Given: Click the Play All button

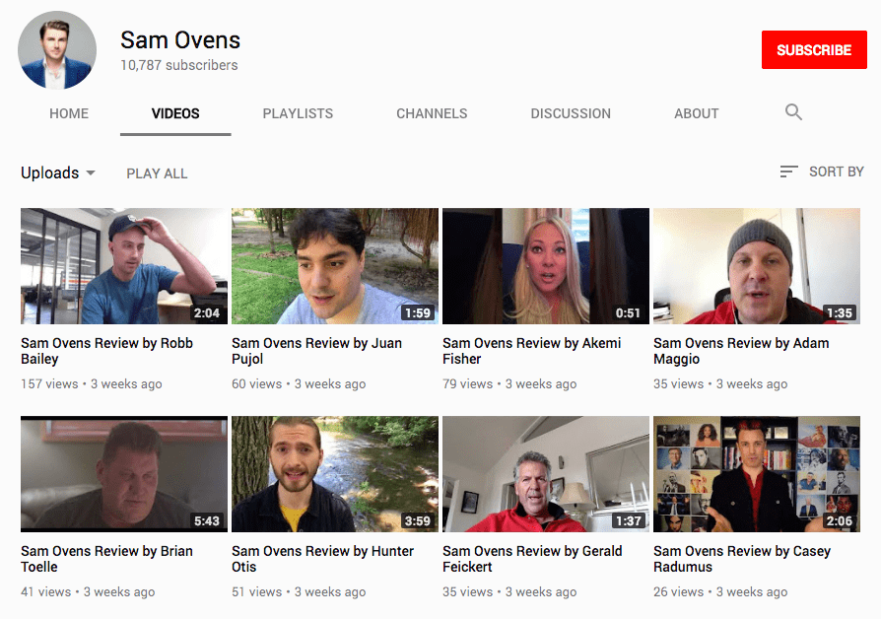Looking at the screenshot, I should pos(157,173).
